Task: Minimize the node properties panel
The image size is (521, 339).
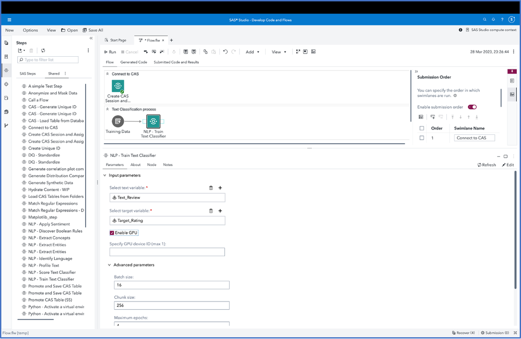Action: point(499,156)
